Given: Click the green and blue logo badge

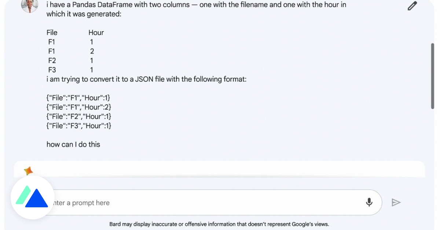Looking at the screenshot, I should (33, 197).
